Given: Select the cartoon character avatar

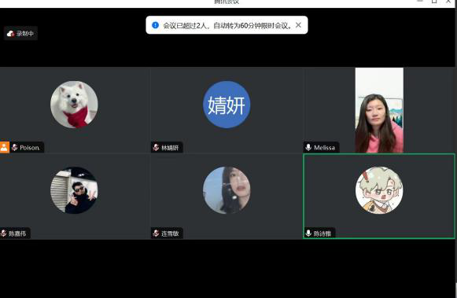Looking at the screenshot, I should [379, 190].
